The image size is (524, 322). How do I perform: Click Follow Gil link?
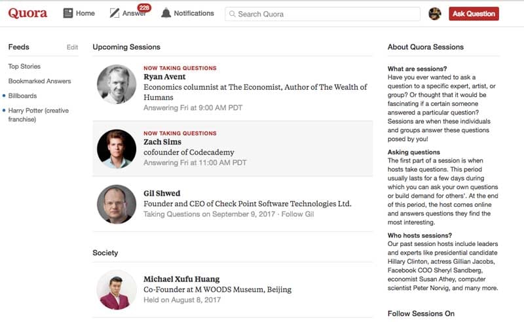coord(297,214)
